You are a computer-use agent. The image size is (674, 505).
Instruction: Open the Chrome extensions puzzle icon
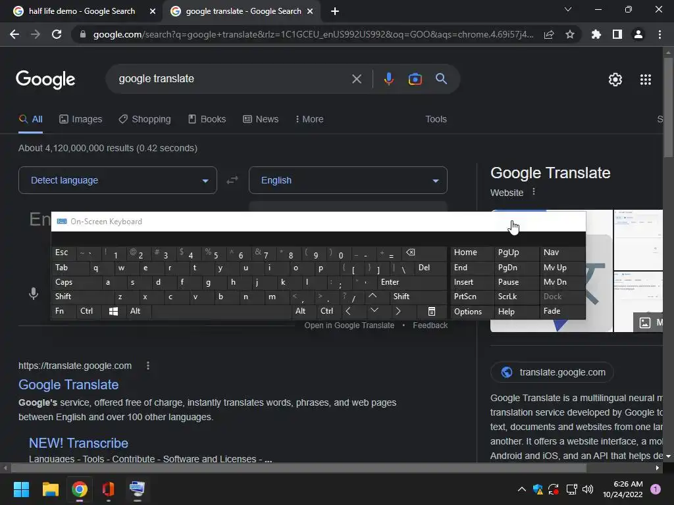(596, 34)
